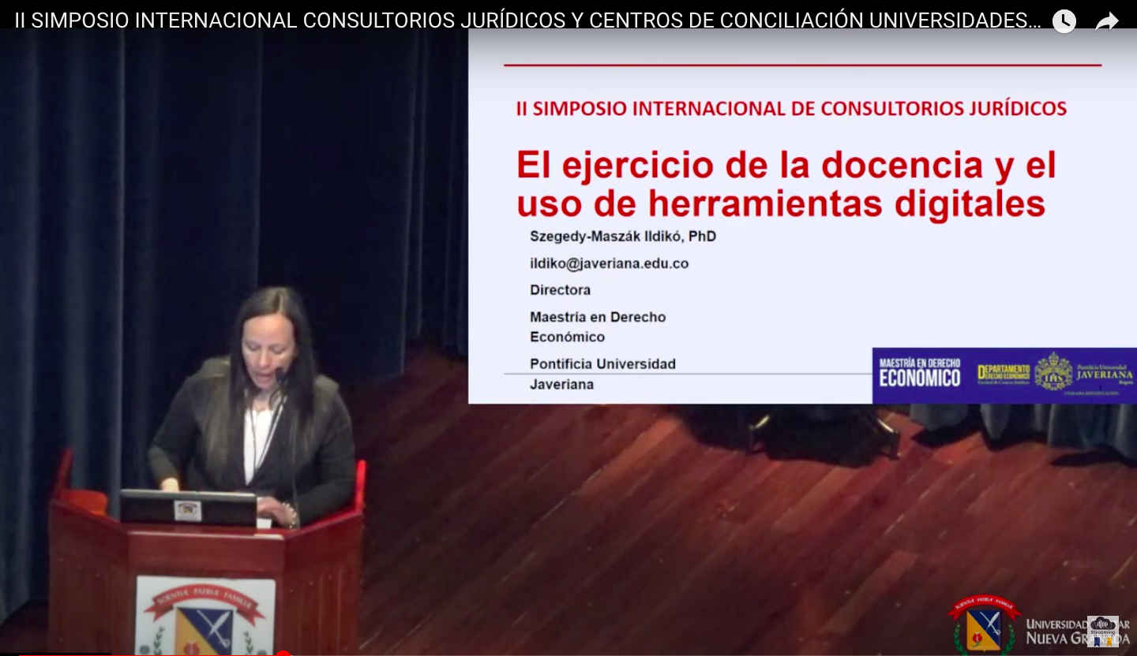
Task: Click the laptop on the podium
Action: [188, 508]
